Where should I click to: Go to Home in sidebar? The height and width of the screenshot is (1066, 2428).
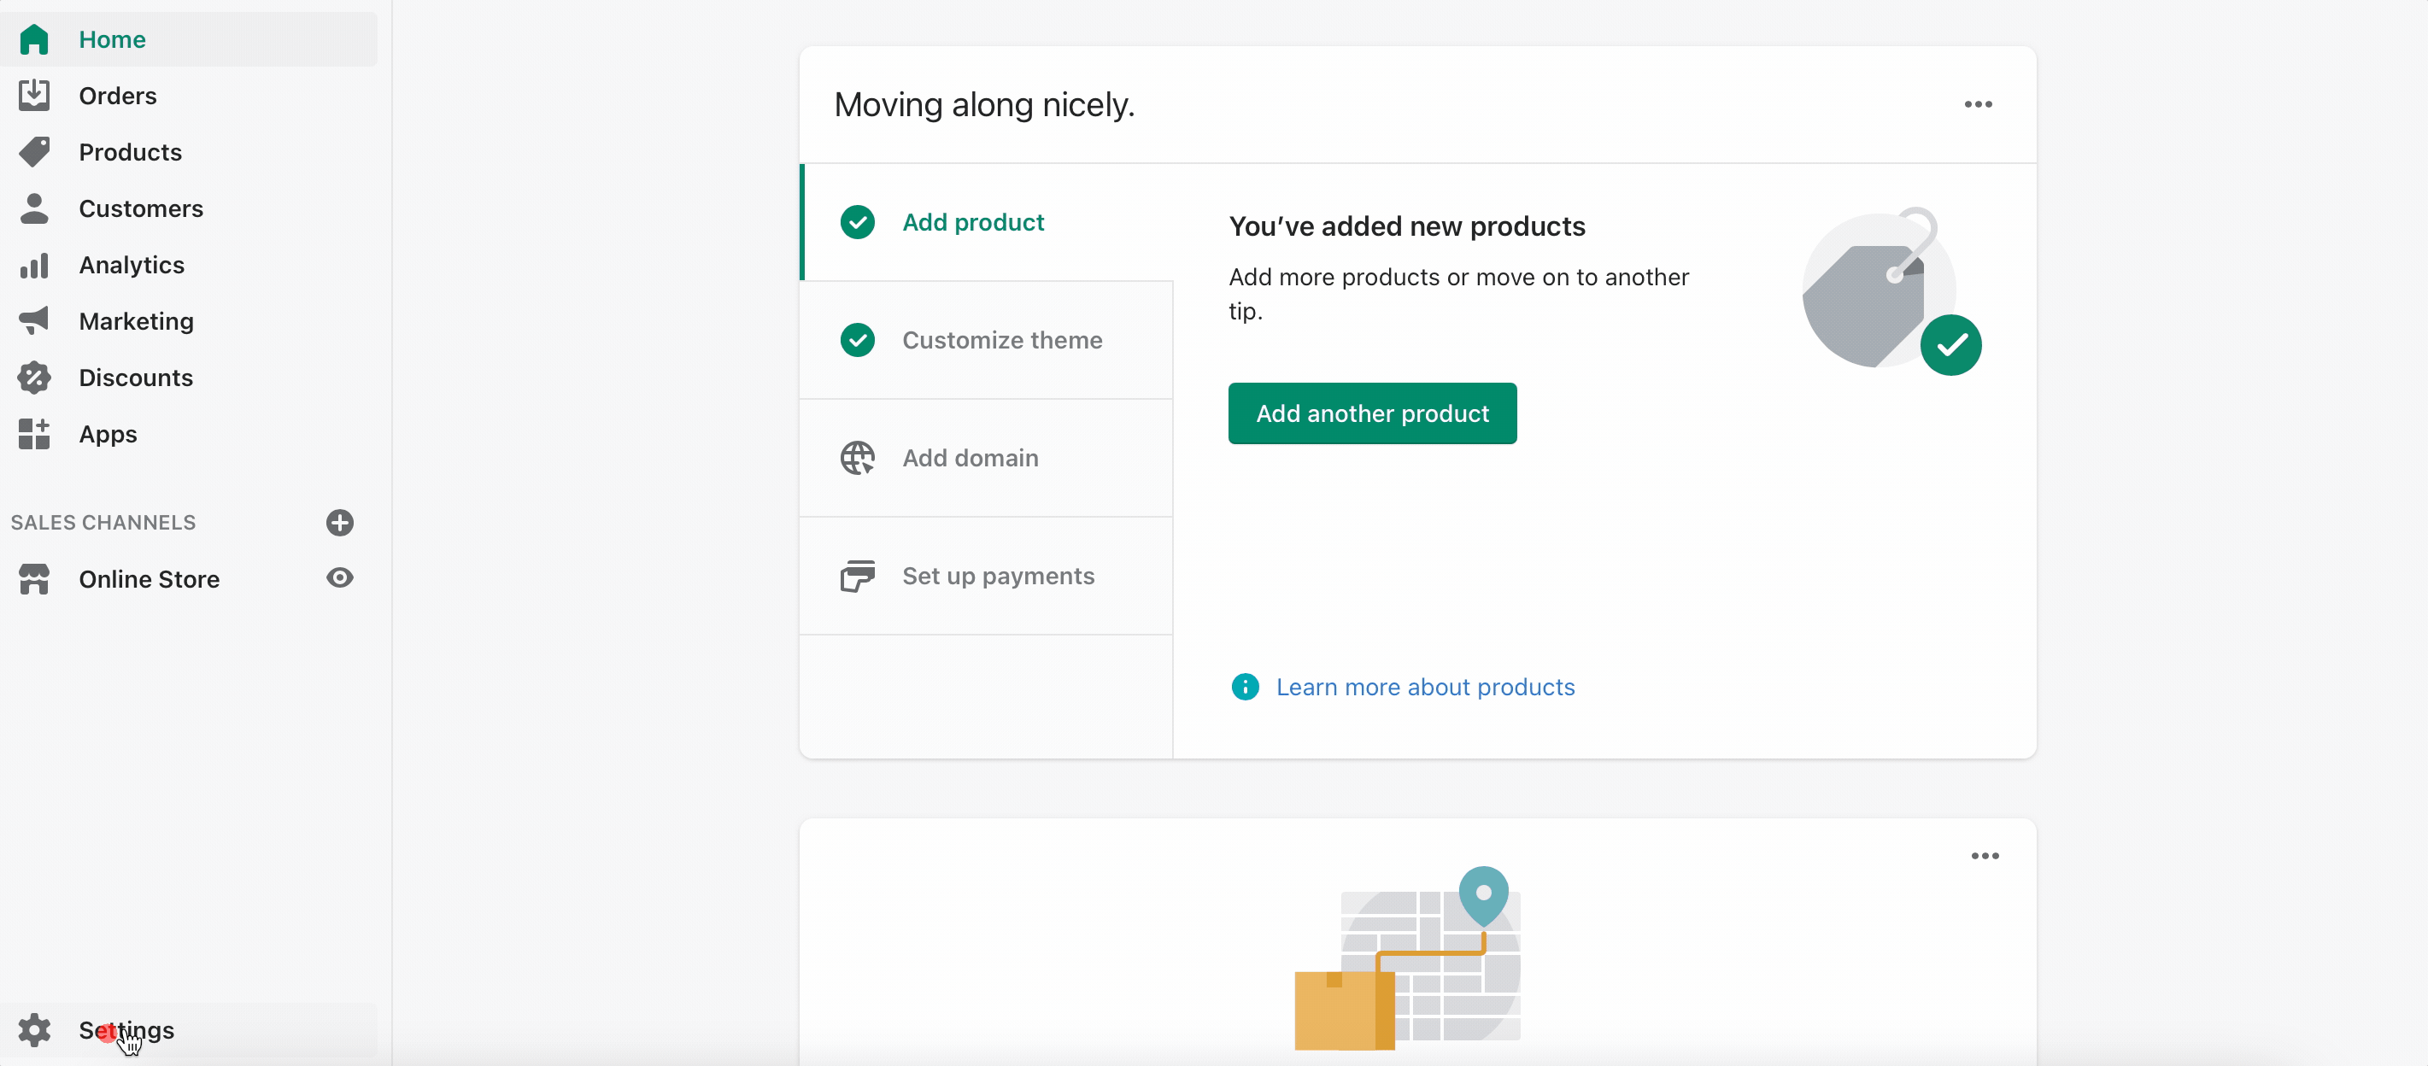[189, 39]
